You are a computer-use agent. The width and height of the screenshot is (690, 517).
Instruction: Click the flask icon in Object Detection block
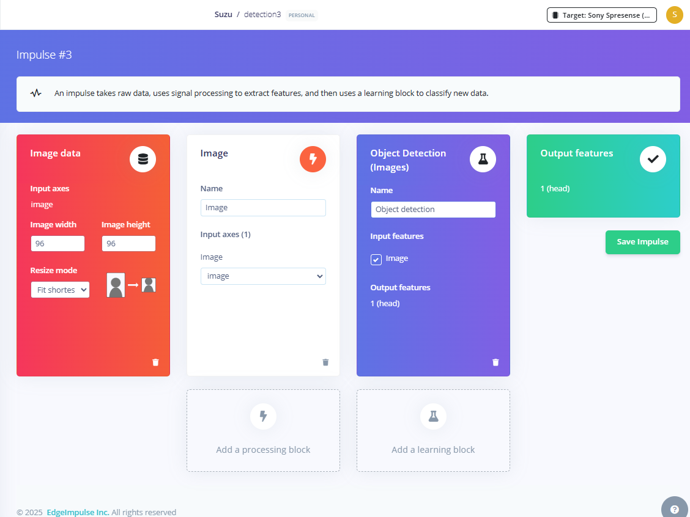(x=483, y=159)
